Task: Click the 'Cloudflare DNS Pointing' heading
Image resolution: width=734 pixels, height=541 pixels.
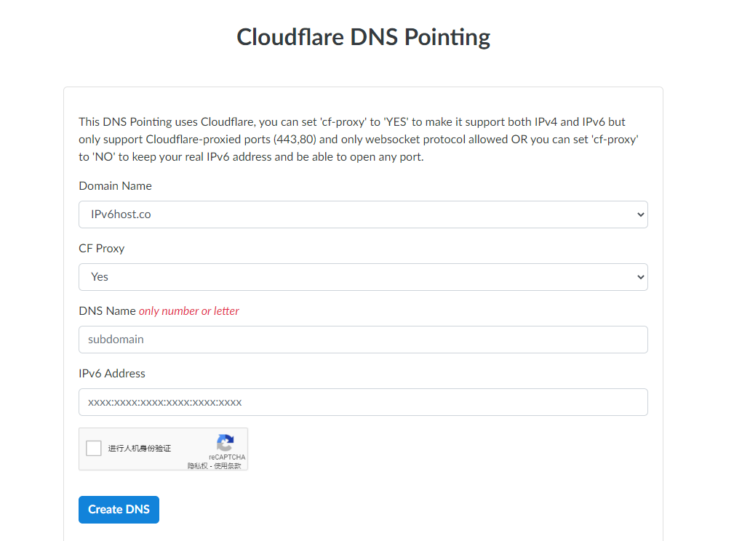Action: 363,37
